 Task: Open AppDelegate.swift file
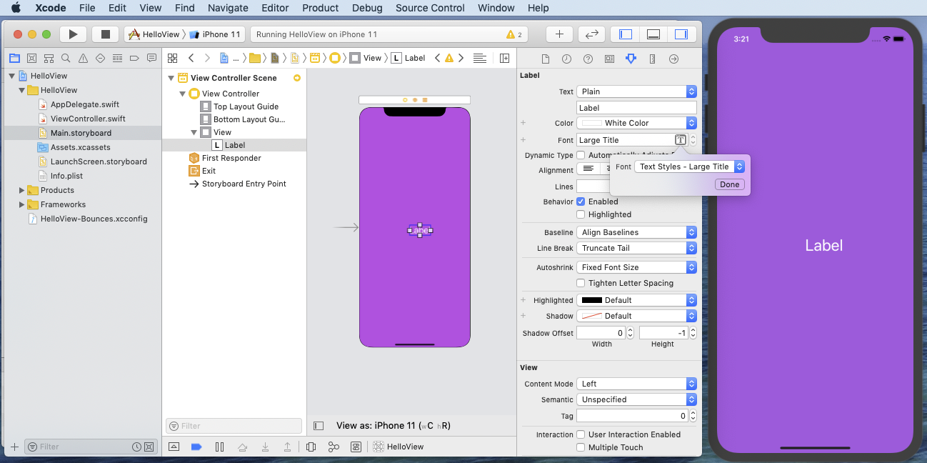coord(85,104)
